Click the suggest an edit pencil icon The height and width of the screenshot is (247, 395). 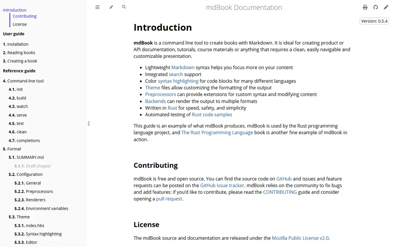coord(386,7)
